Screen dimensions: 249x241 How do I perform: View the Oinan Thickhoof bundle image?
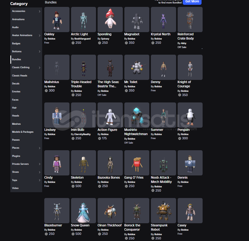coord(110,210)
